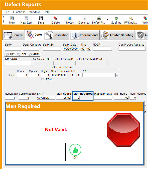Click the 'Not Valid.' message text
This screenshot has height=169, width=148.
click(x=56, y=129)
